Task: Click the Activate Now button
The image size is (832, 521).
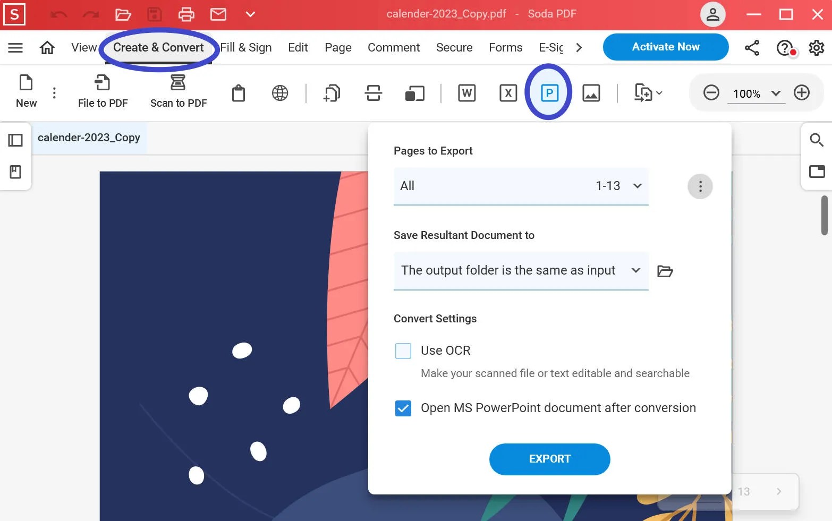Action: point(665,47)
